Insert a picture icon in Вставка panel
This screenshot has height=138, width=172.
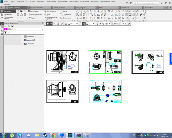pos(130,14)
